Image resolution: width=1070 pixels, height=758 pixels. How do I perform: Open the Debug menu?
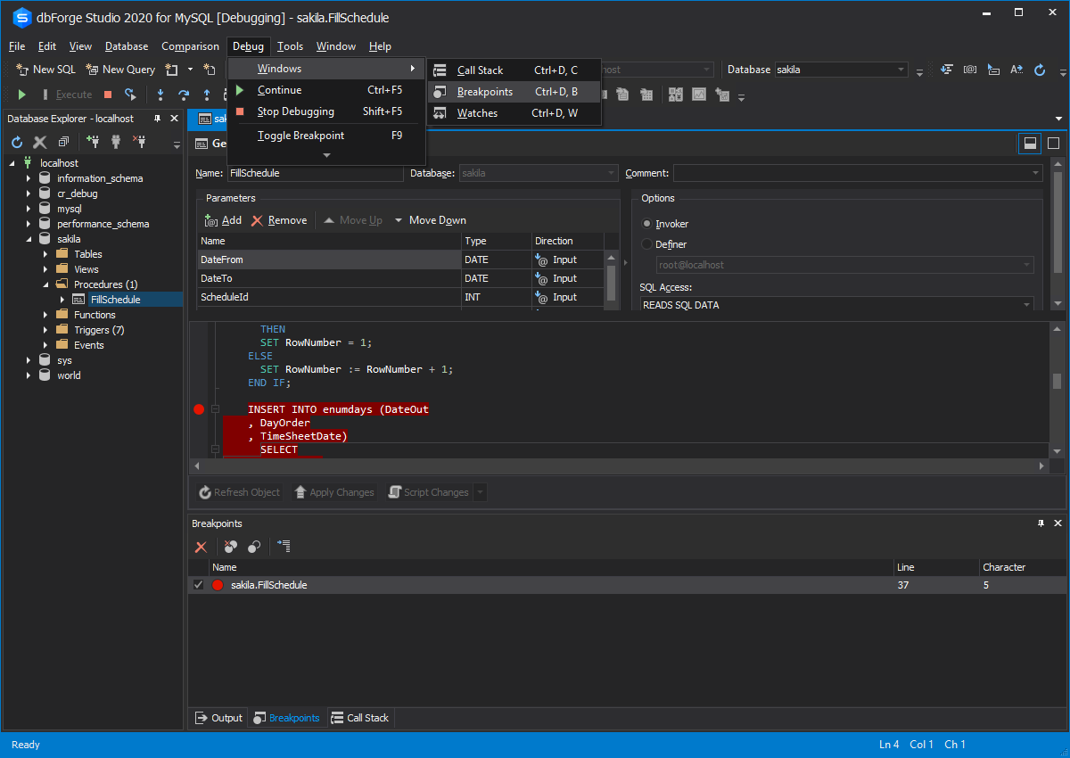click(249, 46)
